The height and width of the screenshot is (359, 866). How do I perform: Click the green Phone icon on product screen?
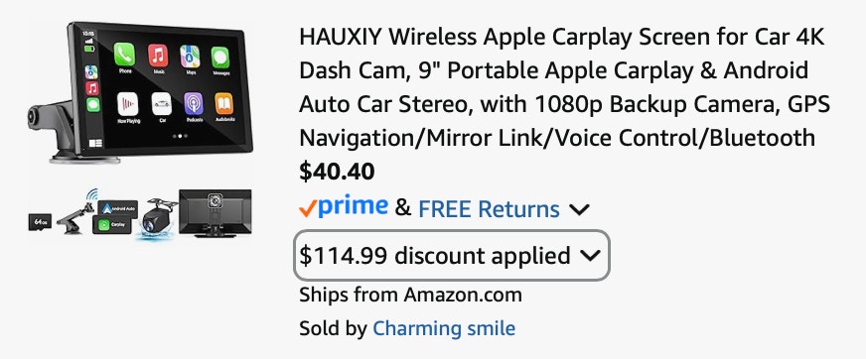click(x=125, y=55)
